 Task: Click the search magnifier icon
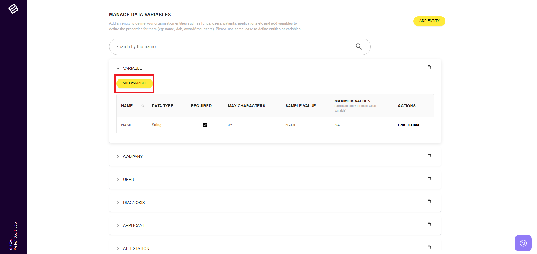(x=358, y=46)
